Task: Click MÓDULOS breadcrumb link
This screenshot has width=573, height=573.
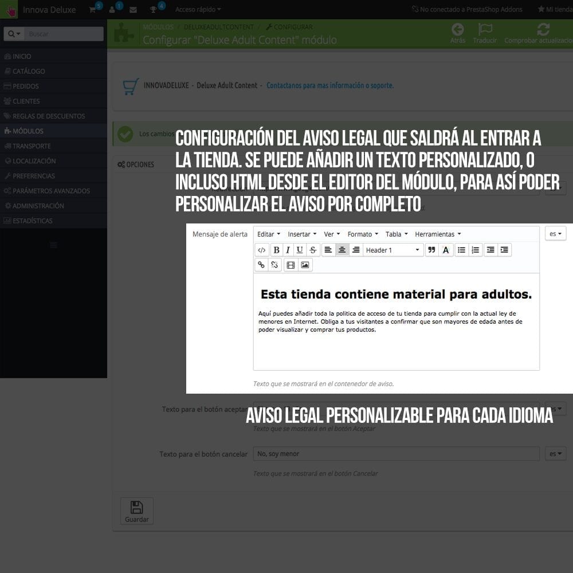Action: pos(158,27)
